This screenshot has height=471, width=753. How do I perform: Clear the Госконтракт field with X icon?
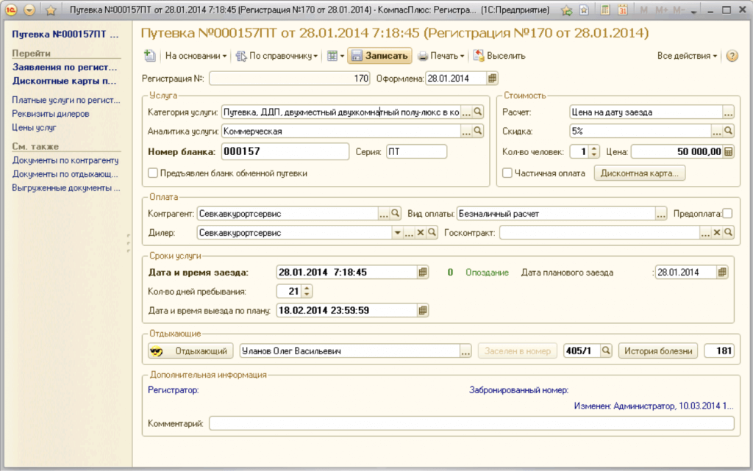pyautogui.click(x=717, y=233)
